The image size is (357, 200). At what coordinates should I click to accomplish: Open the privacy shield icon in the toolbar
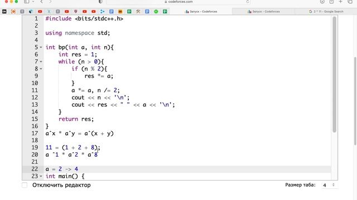pos(100,2)
